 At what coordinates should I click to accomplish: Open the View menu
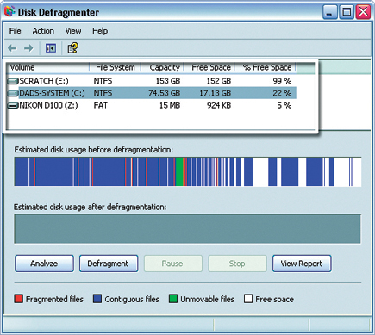(x=73, y=31)
